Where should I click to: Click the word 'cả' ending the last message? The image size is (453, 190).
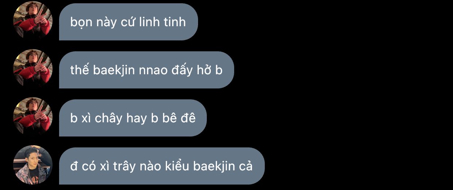pos(246,166)
